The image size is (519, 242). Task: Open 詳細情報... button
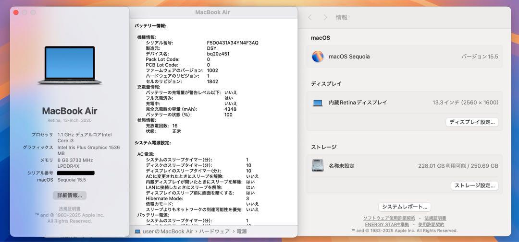tap(70, 195)
